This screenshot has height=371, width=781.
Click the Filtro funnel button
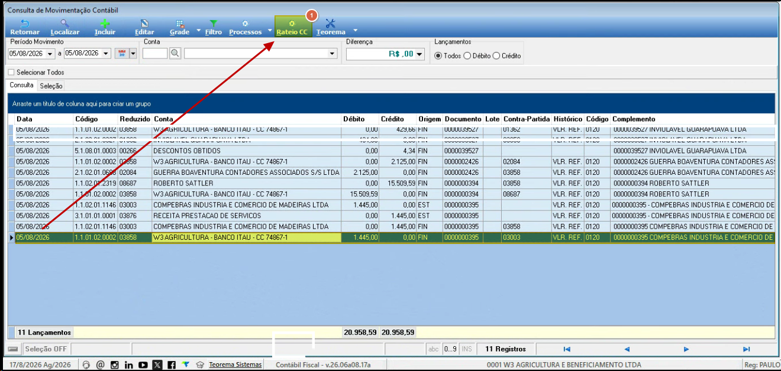[x=214, y=27]
